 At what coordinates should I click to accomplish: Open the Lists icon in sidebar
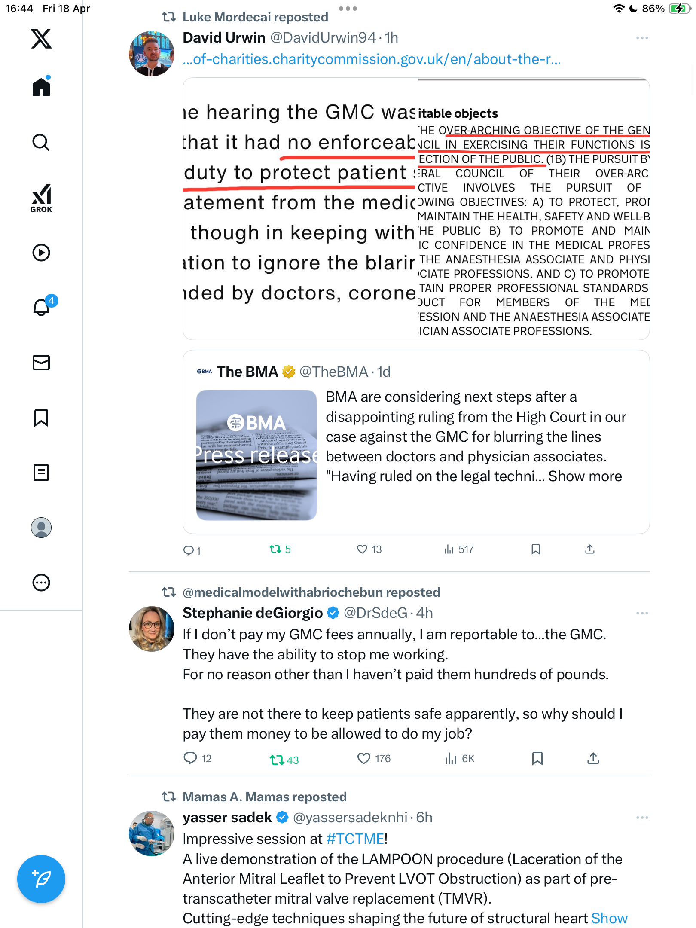(x=41, y=473)
